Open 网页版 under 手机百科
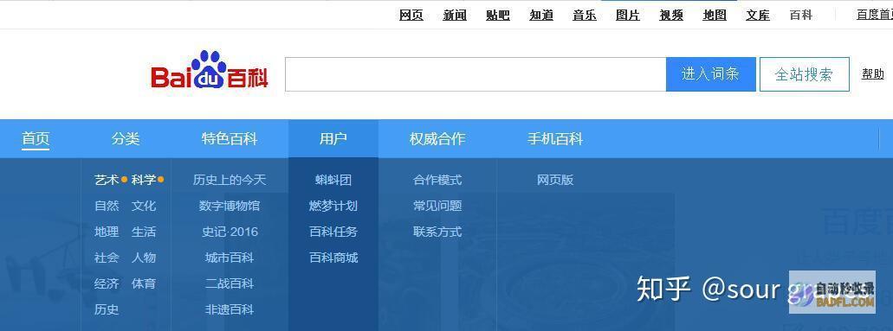This screenshot has width=893, height=331. [555, 181]
